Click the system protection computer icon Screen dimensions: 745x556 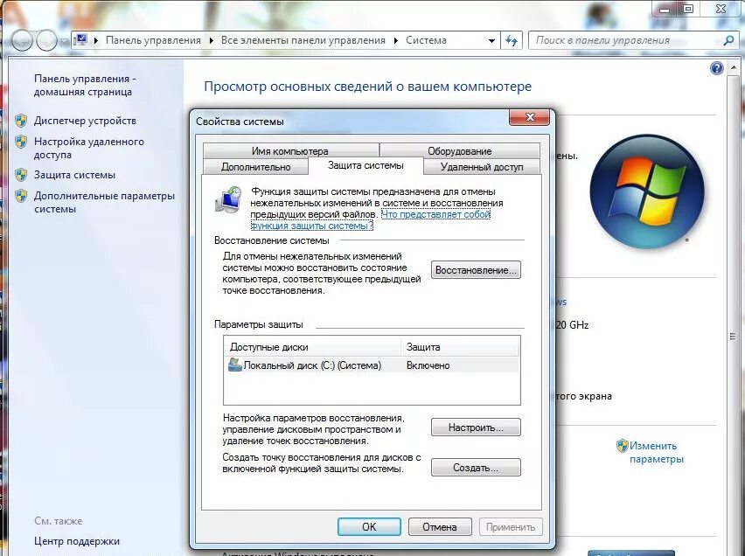click(228, 199)
